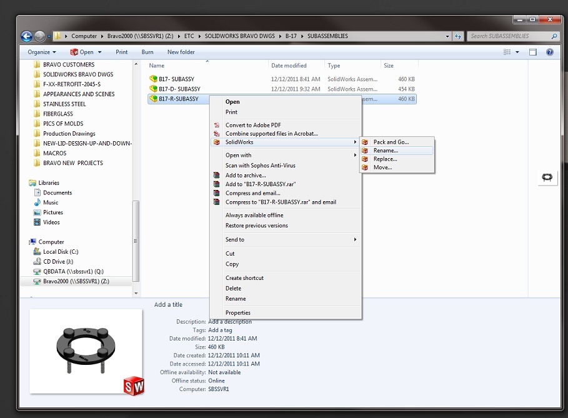Viewport: 568px width, 418px height.
Task: Click the arrow after Computer in breadcrumb
Action: pos(102,36)
